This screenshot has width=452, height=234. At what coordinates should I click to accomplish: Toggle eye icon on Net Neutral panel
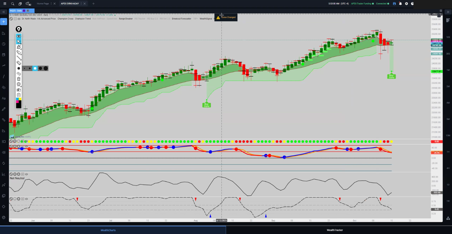point(27,174)
